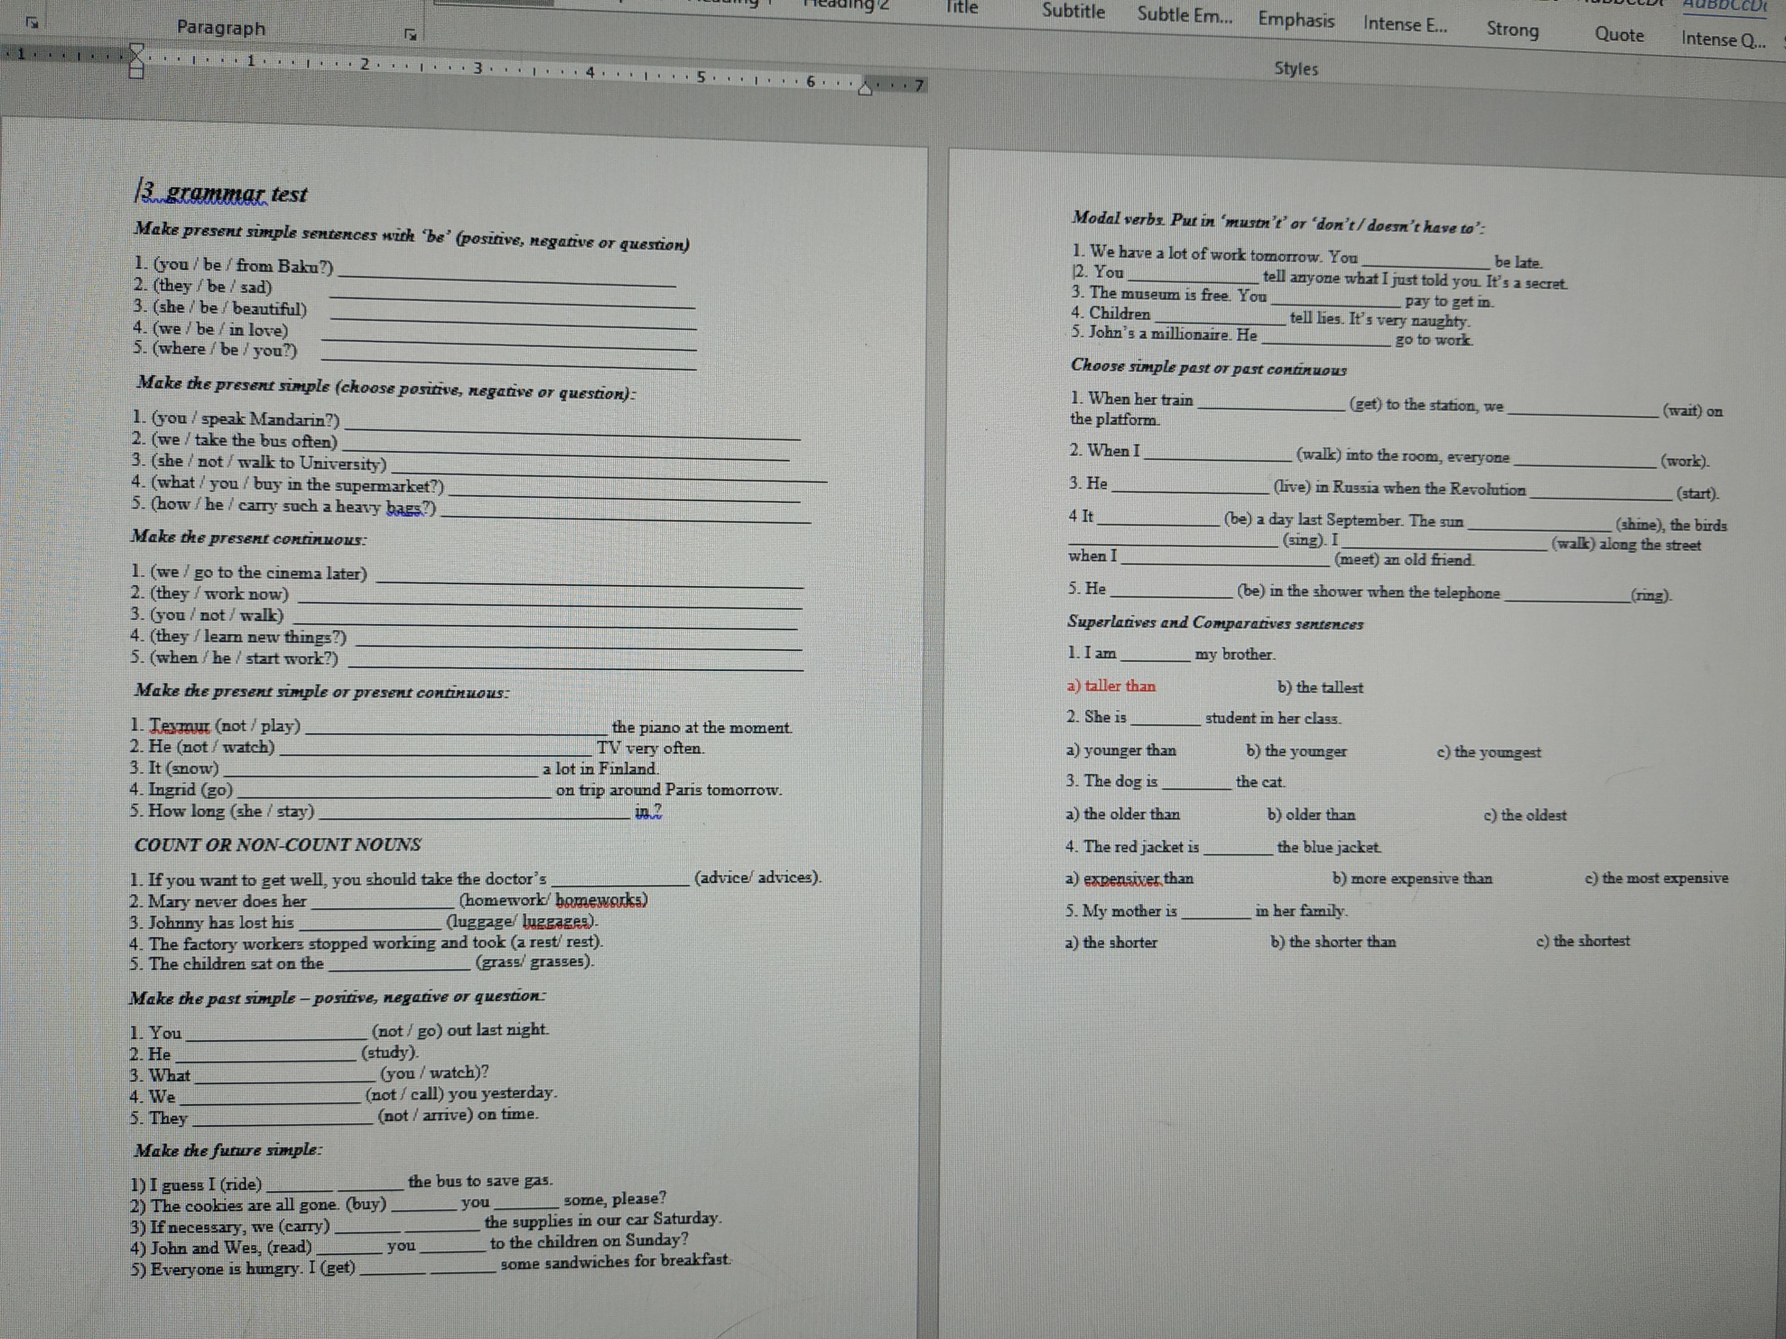
Task: Open the Font dialog launcher arrow
Action: (32, 23)
